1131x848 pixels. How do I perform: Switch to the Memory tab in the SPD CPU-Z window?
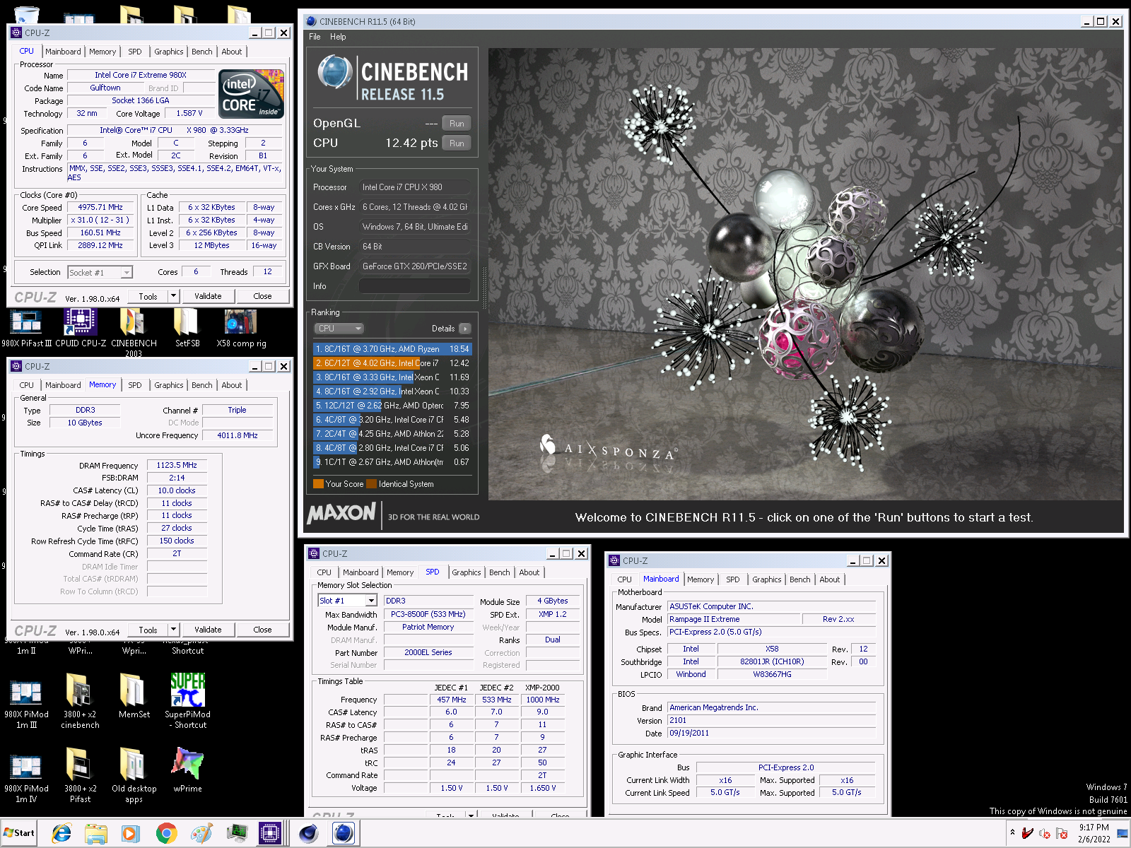click(400, 572)
